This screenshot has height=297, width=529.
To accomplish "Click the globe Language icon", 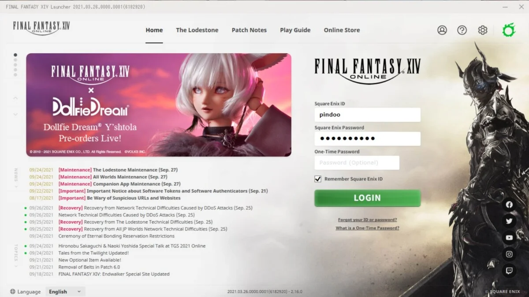I will 13,291.
